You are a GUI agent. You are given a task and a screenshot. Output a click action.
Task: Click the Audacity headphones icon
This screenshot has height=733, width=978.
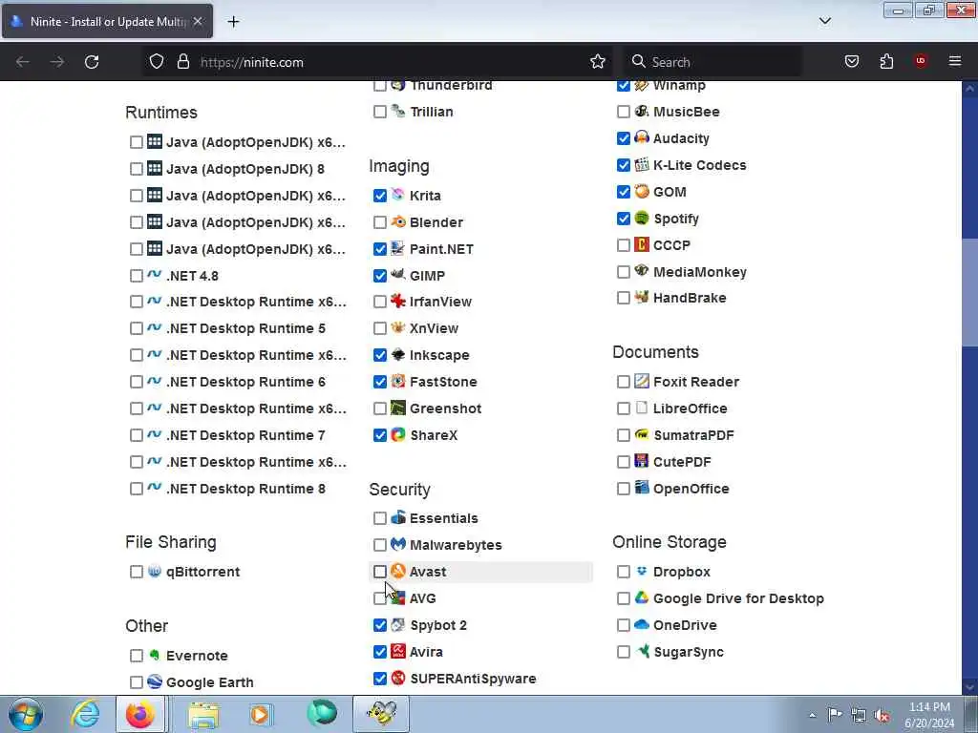[x=642, y=137]
